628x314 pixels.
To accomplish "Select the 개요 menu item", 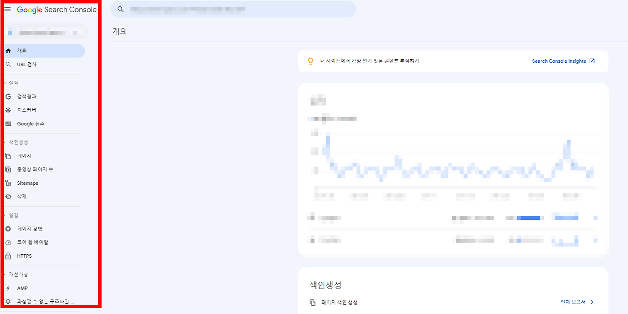I will coord(43,50).
